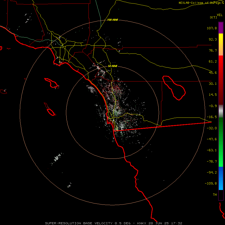
Task: Click the 17:32 timestamp in caption
Action: [x=177, y=223]
